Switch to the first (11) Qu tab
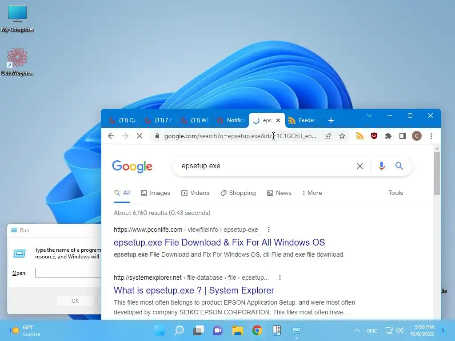Viewport: 455px width, 341px height. pos(123,120)
